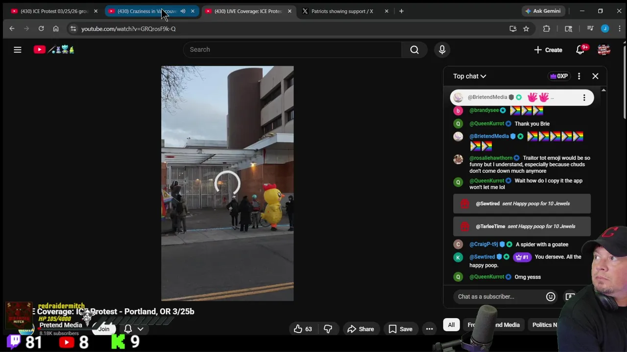
Task: Click the @TarleeTime Happy poop message
Action: click(522, 226)
